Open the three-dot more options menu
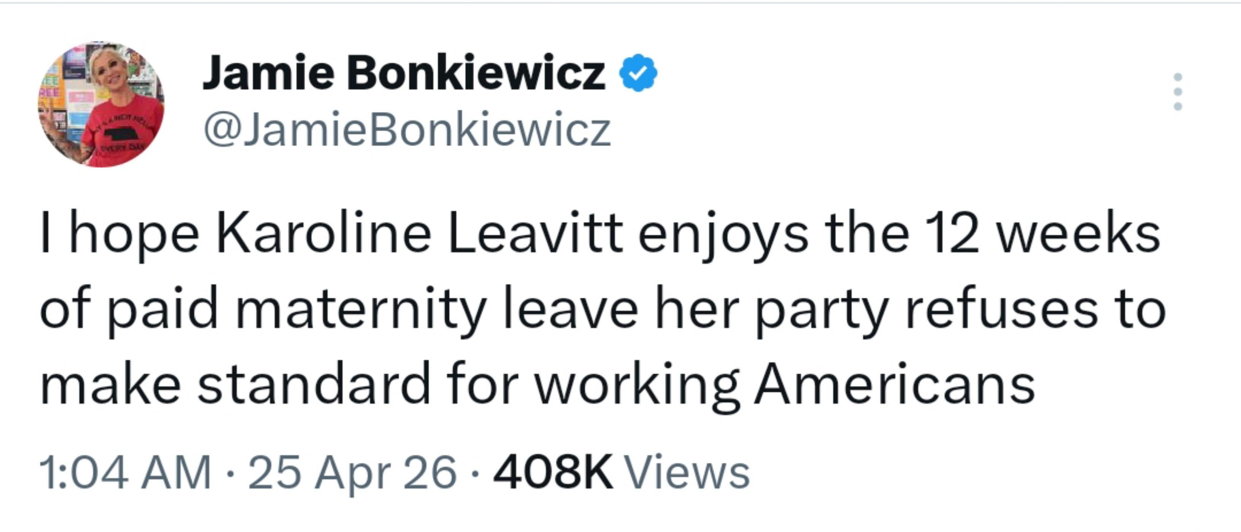Image resolution: width=1241 pixels, height=532 pixels. 1178,92
